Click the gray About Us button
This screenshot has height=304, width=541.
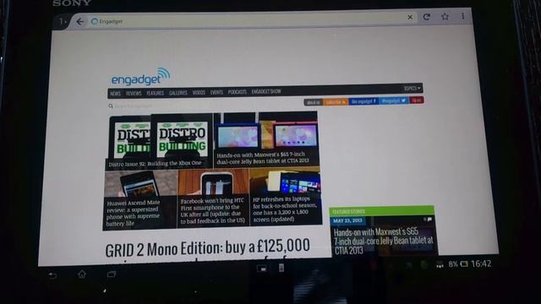tap(314, 102)
